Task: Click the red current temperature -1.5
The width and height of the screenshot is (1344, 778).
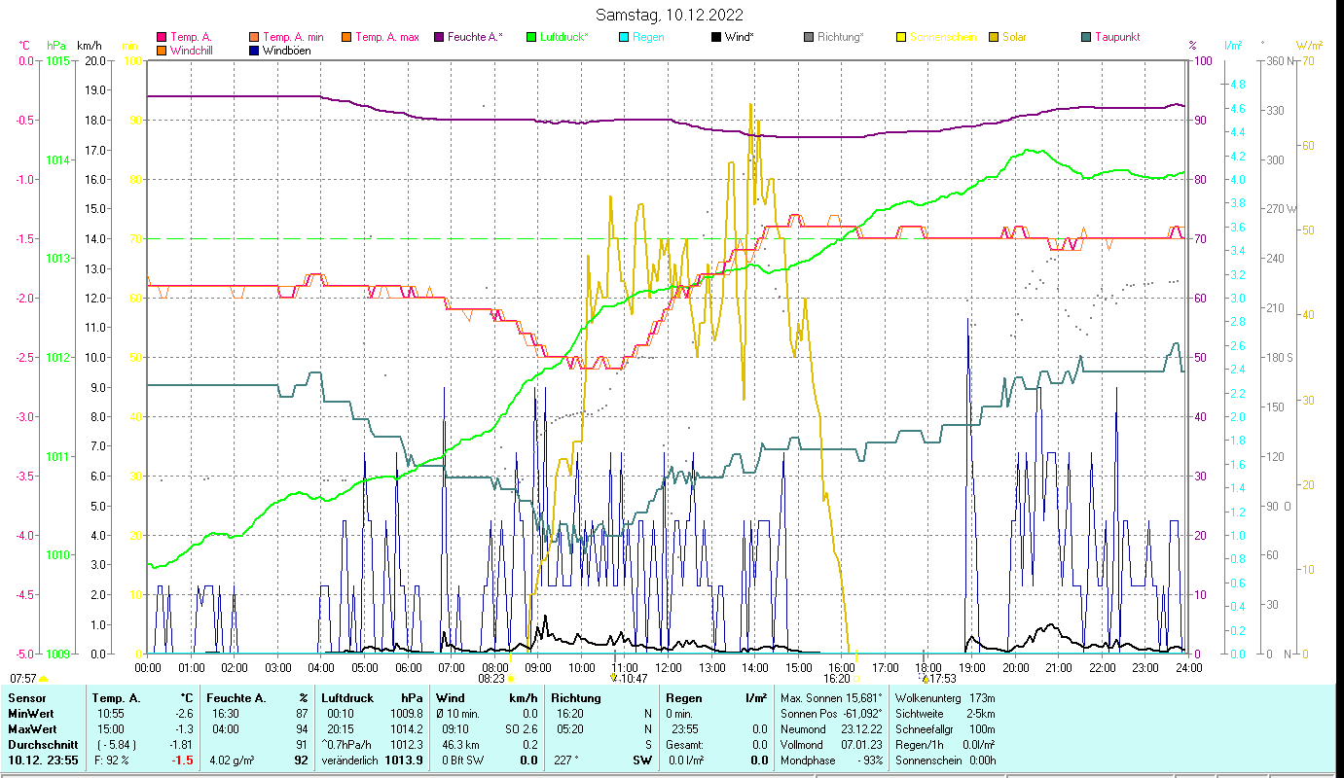Action: point(183,760)
